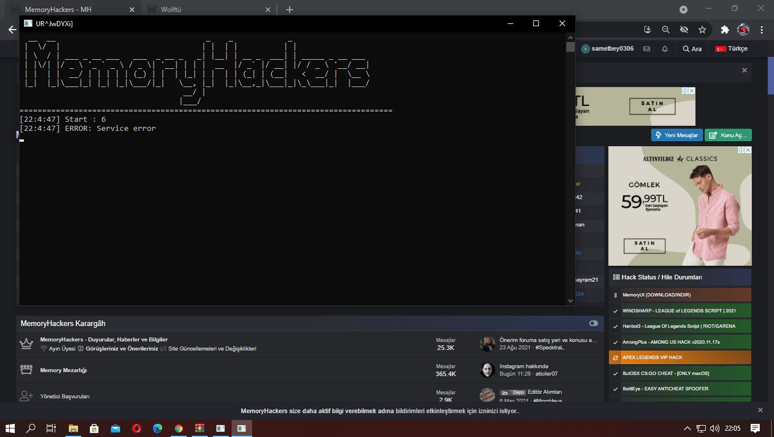774x437 pixels.
Task: Click the system clock showing 22:05
Action: [733, 428]
